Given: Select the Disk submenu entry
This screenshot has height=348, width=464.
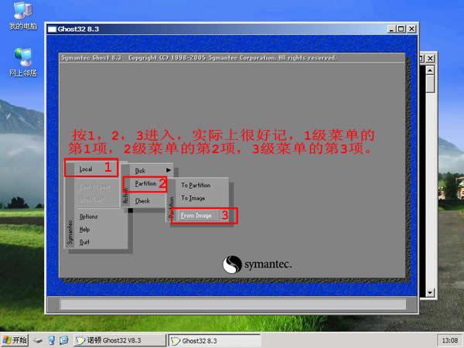Looking at the screenshot, I should pos(140,171).
